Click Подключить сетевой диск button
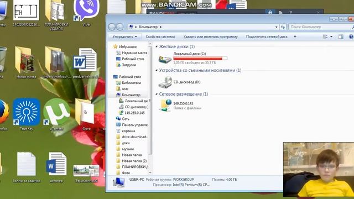 [267, 36]
